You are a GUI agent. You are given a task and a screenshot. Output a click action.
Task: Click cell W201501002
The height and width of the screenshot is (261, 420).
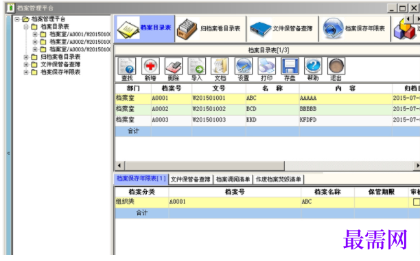click(219, 110)
